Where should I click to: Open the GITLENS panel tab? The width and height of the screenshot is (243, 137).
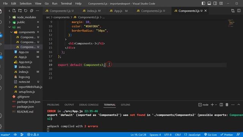click(125, 105)
